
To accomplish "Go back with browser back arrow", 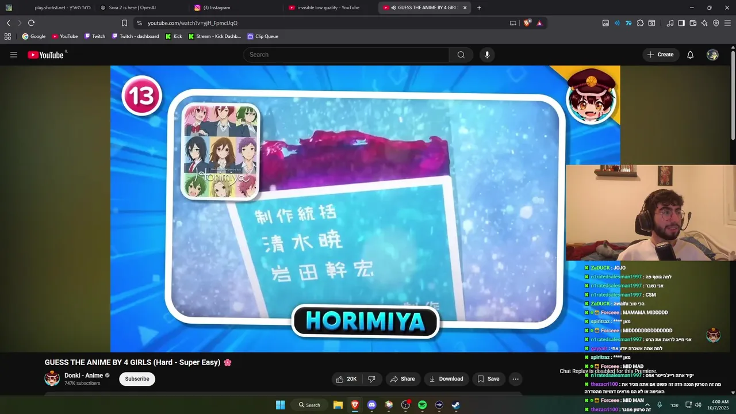I will (9, 23).
